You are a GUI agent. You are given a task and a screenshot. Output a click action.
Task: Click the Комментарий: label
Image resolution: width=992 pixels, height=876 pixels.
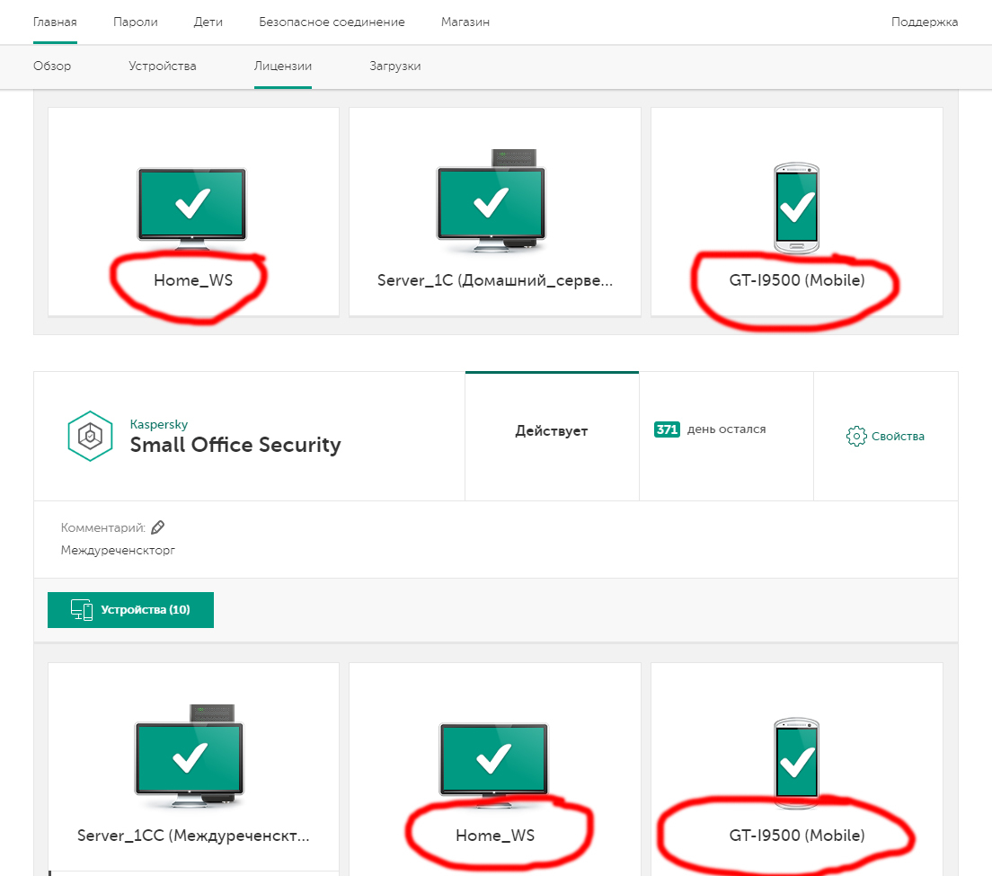(x=102, y=527)
